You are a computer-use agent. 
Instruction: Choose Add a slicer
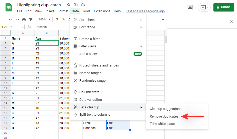(x=108, y=54)
